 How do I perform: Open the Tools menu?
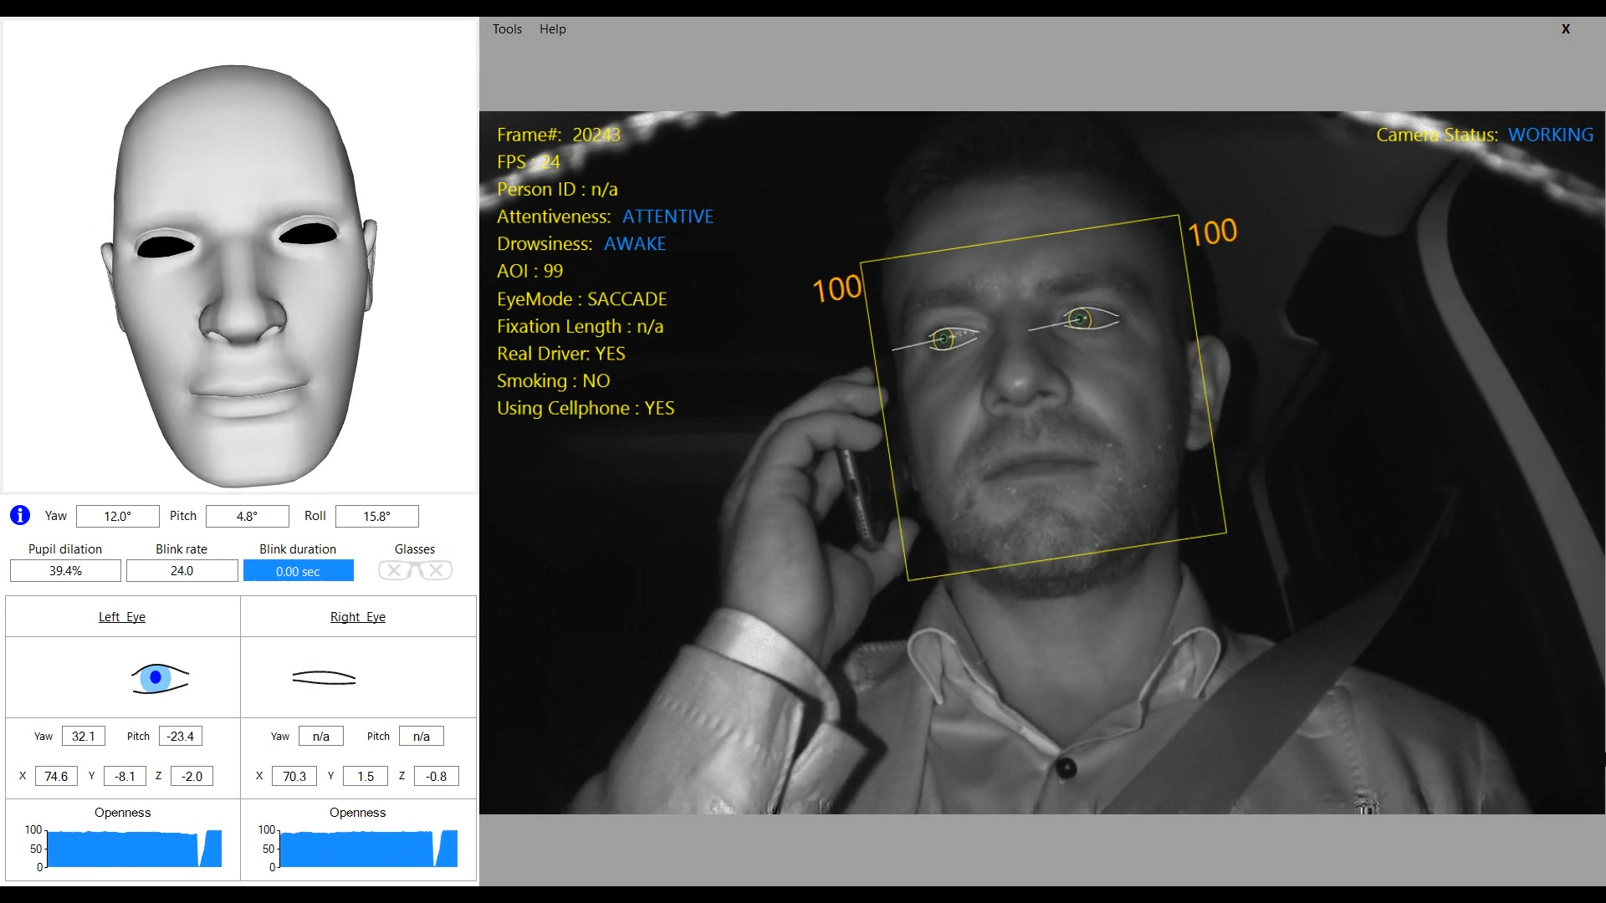point(507,28)
